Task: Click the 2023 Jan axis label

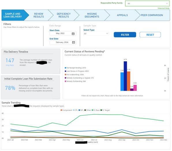Action: [x=10, y=140]
